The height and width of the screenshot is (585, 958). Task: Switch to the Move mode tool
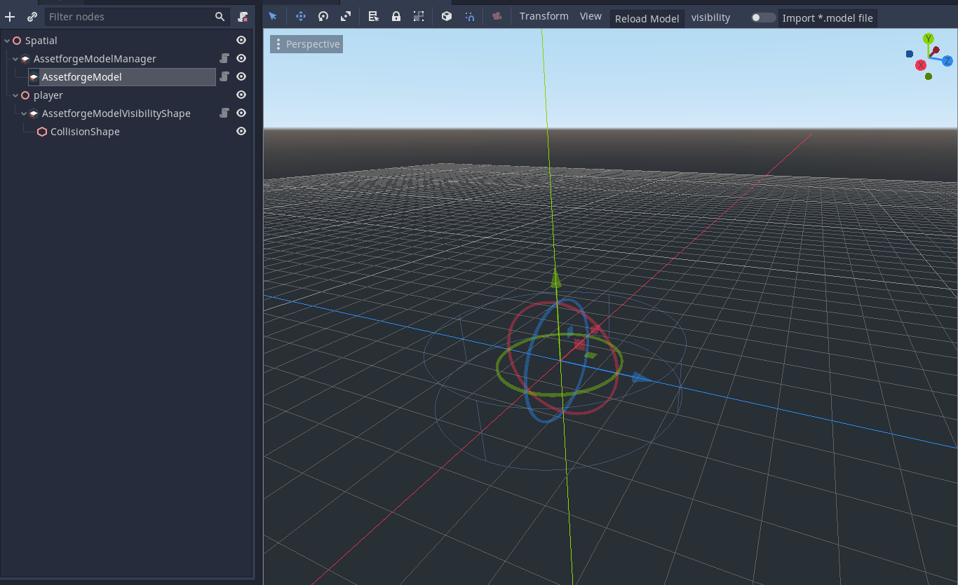[301, 16]
